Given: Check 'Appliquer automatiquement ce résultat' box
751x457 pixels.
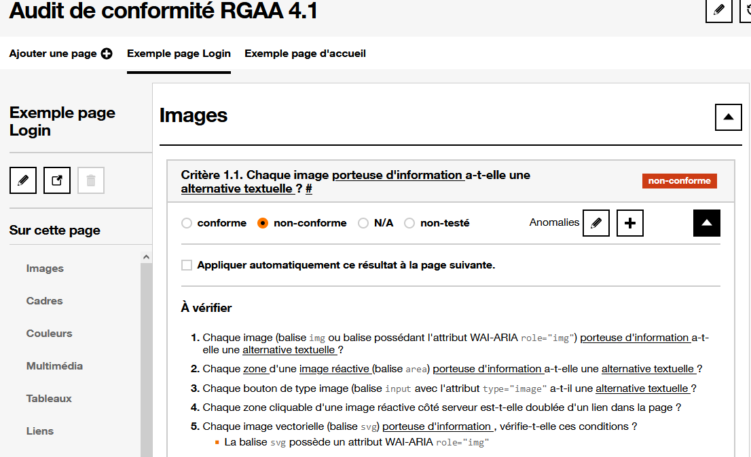Looking at the screenshot, I should tap(187, 265).
